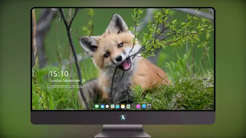
Task: Open the clapperboard video app in the dock
Action: pyautogui.click(x=117, y=107)
